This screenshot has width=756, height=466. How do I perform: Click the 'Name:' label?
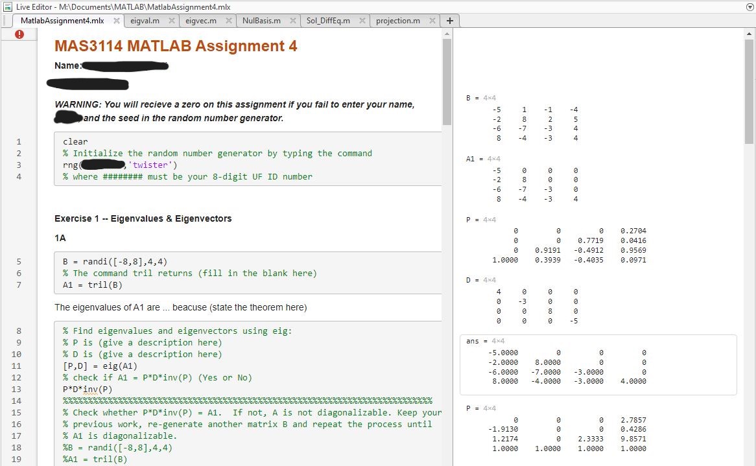click(68, 65)
